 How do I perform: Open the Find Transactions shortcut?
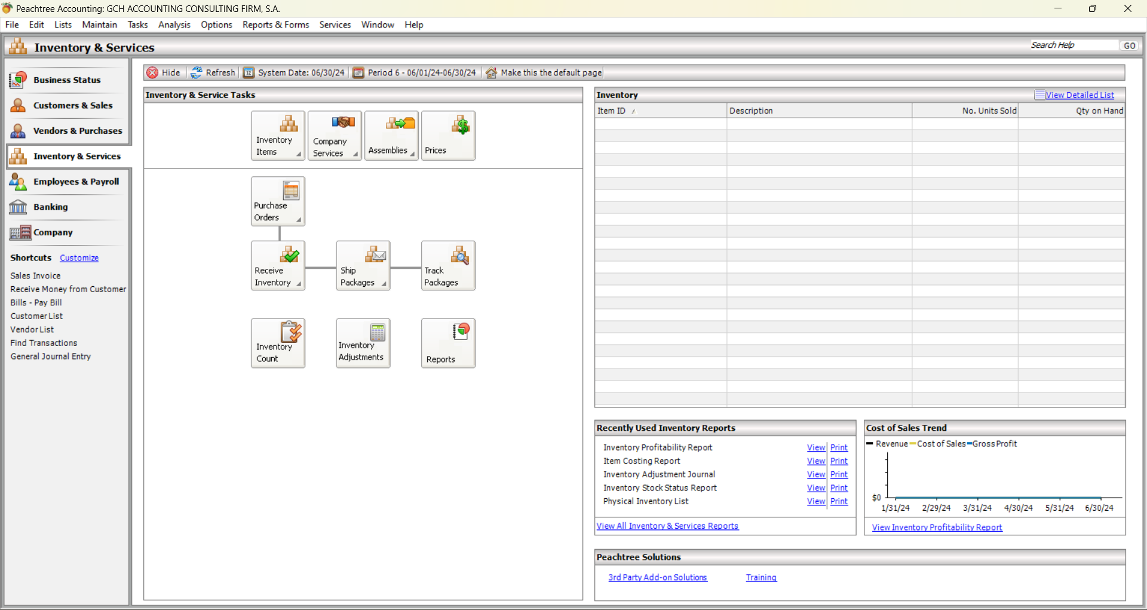tap(44, 343)
